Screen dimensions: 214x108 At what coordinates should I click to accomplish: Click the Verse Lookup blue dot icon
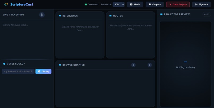pyautogui.click(x=4, y=64)
